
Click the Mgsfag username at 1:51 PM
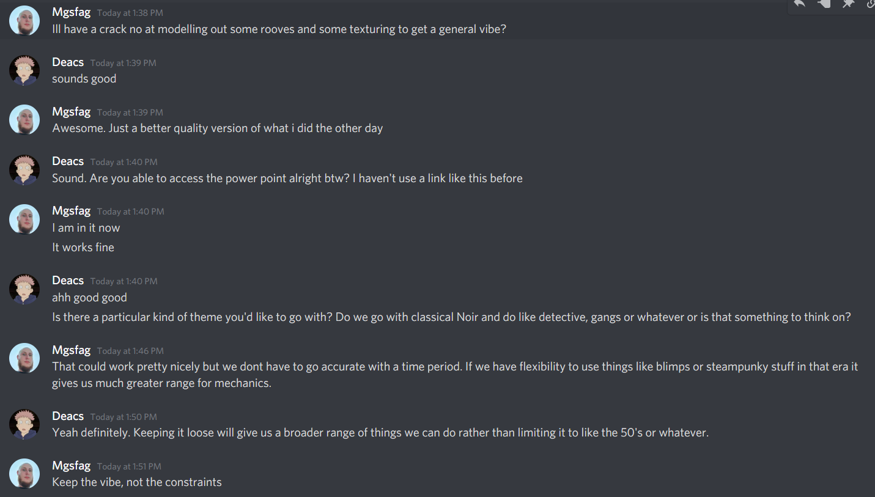tap(72, 466)
